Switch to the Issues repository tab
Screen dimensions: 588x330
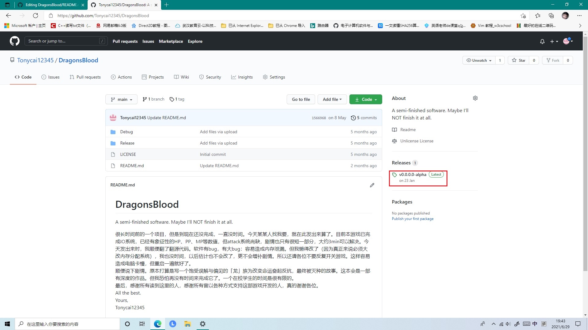(51, 77)
